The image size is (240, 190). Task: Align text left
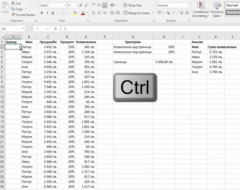tap(94, 13)
